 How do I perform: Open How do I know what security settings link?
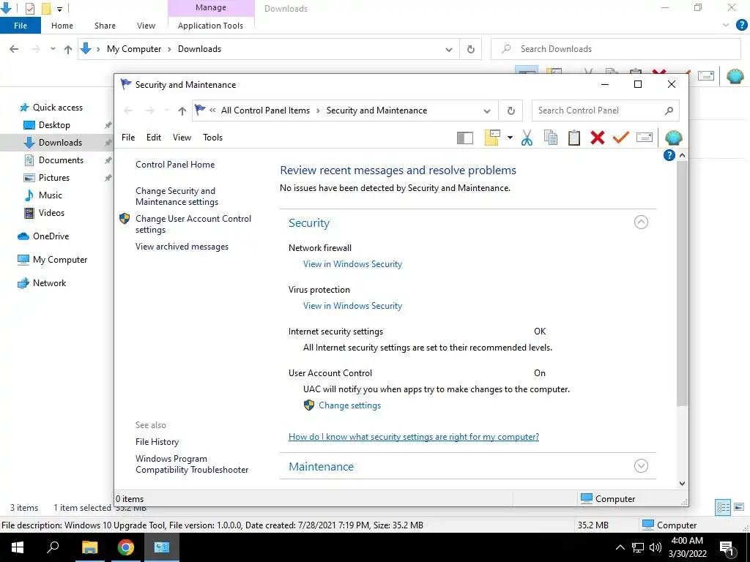tap(414, 437)
